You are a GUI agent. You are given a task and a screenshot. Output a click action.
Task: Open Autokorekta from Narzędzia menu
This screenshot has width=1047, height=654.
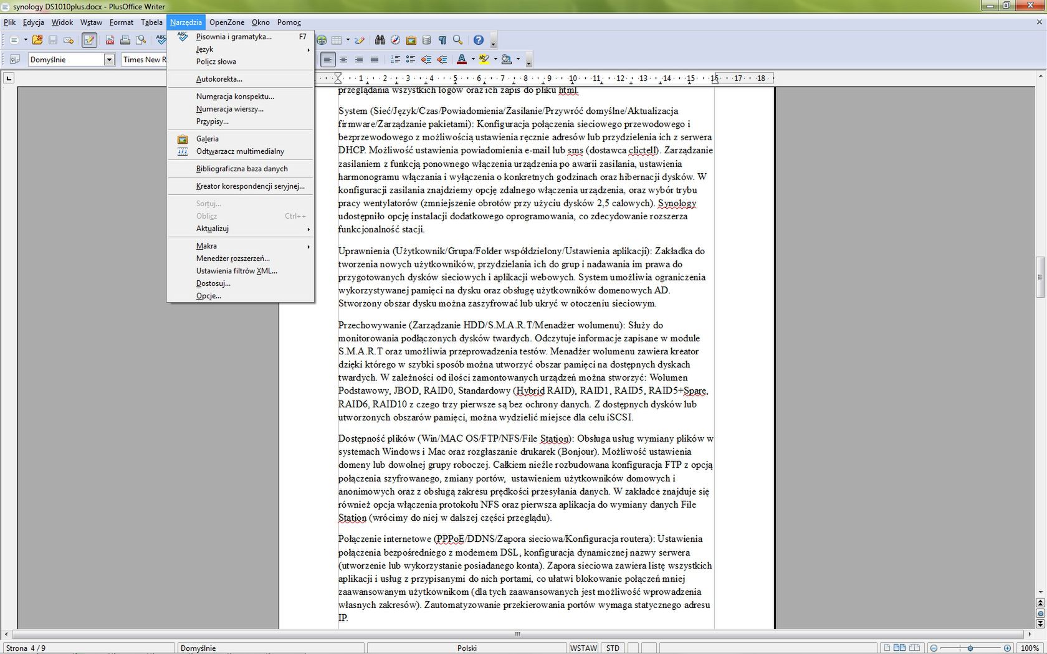click(241, 79)
